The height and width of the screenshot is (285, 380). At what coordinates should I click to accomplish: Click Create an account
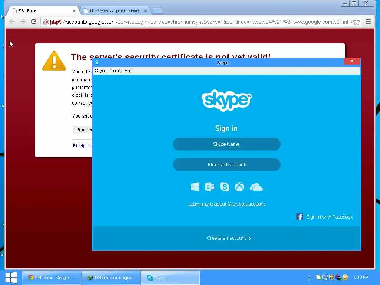click(229, 238)
